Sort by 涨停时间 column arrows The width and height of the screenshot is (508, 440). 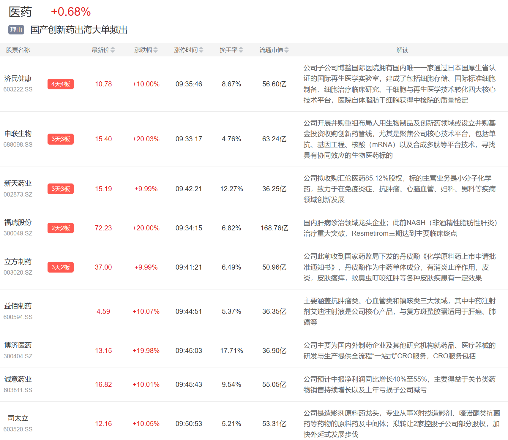pos(201,50)
